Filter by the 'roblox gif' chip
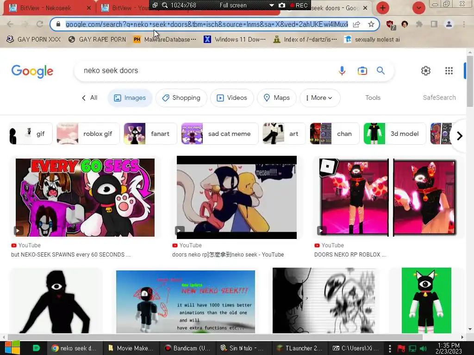474x355 pixels. [x=88, y=134]
